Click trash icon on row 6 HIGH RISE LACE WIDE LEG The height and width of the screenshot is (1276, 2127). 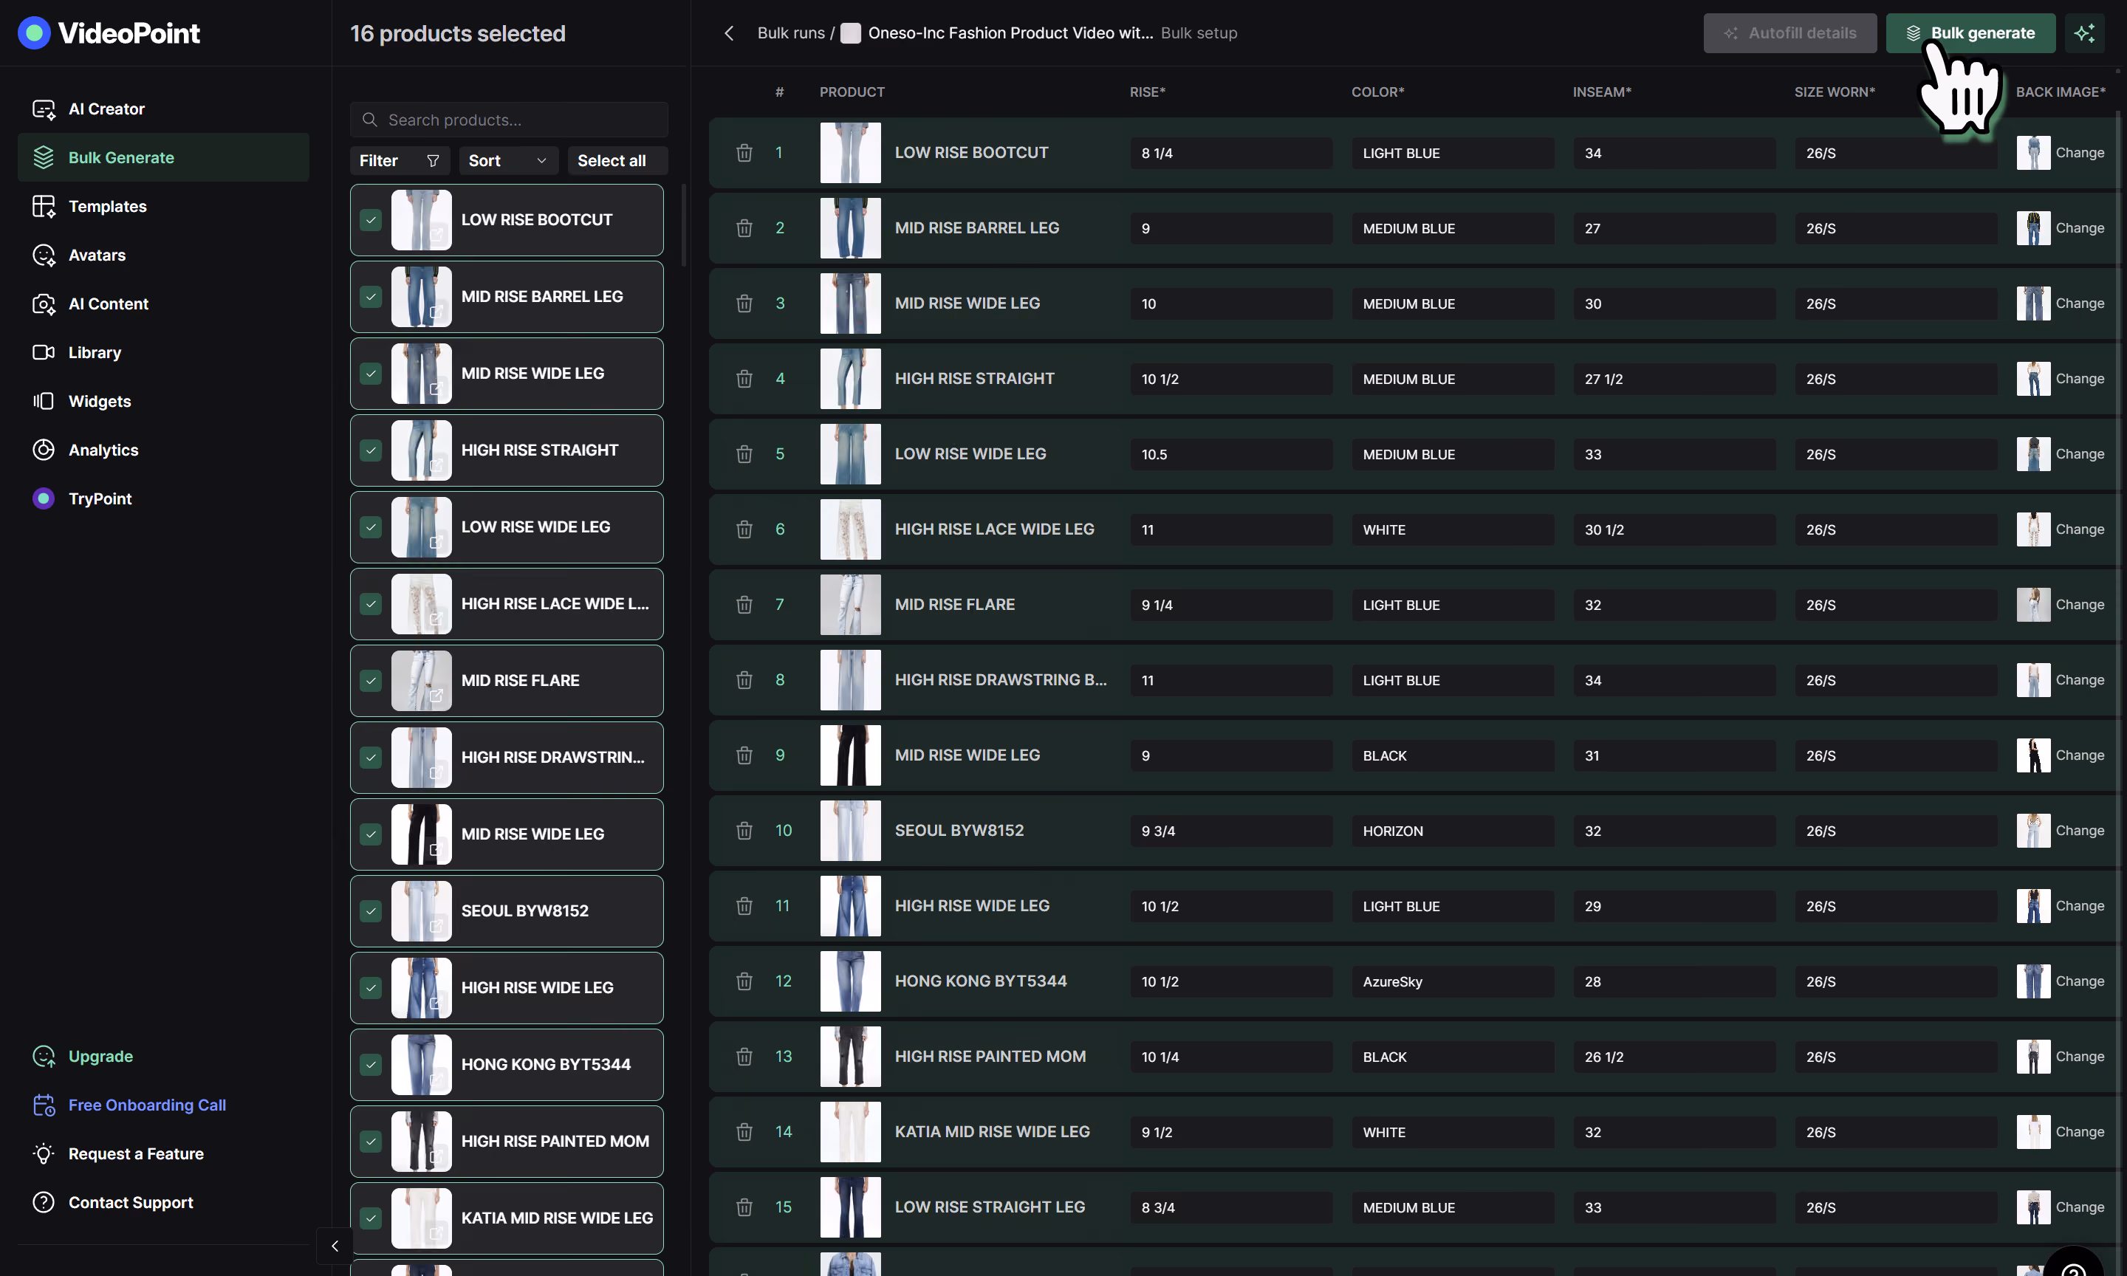coord(744,529)
